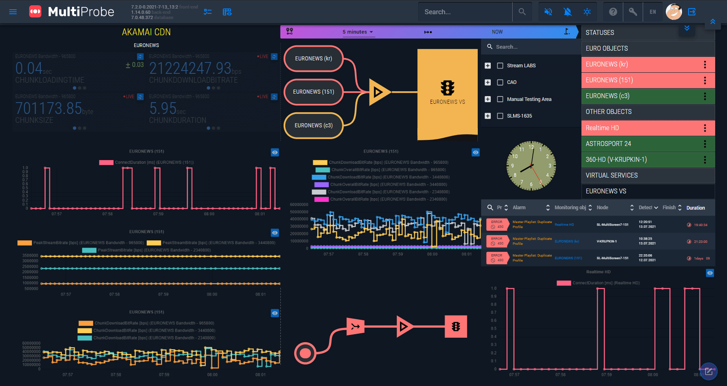Select the VIRTUAL SERVICES section header
The image size is (727, 386).
tap(648, 176)
